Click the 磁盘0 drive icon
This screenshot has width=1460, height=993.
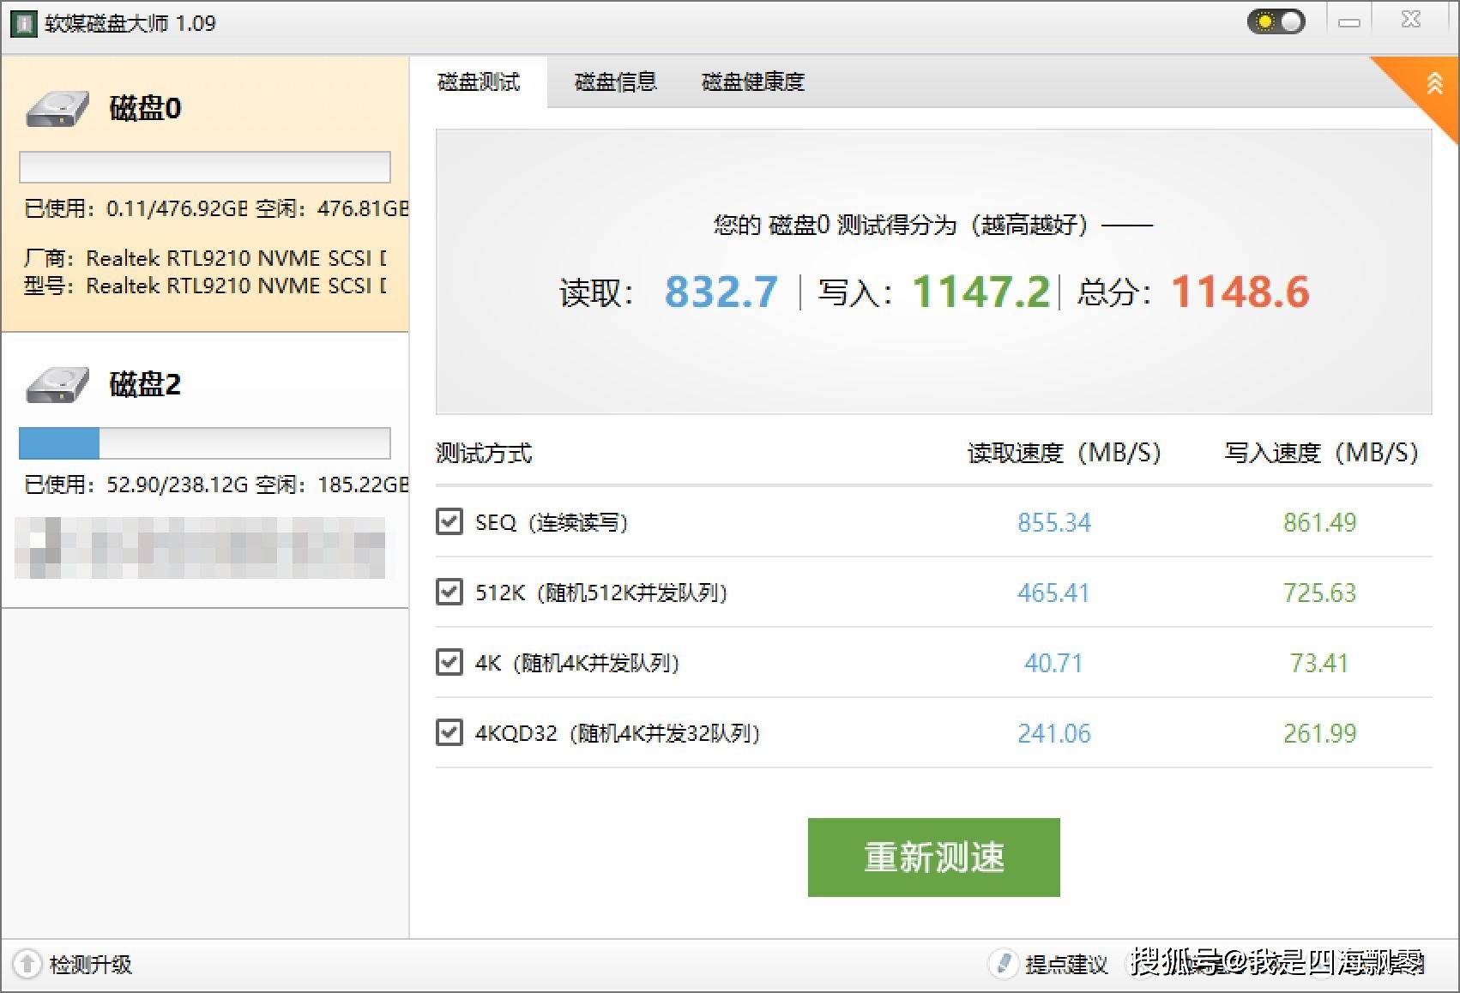pyautogui.click(x=57, y=110)
